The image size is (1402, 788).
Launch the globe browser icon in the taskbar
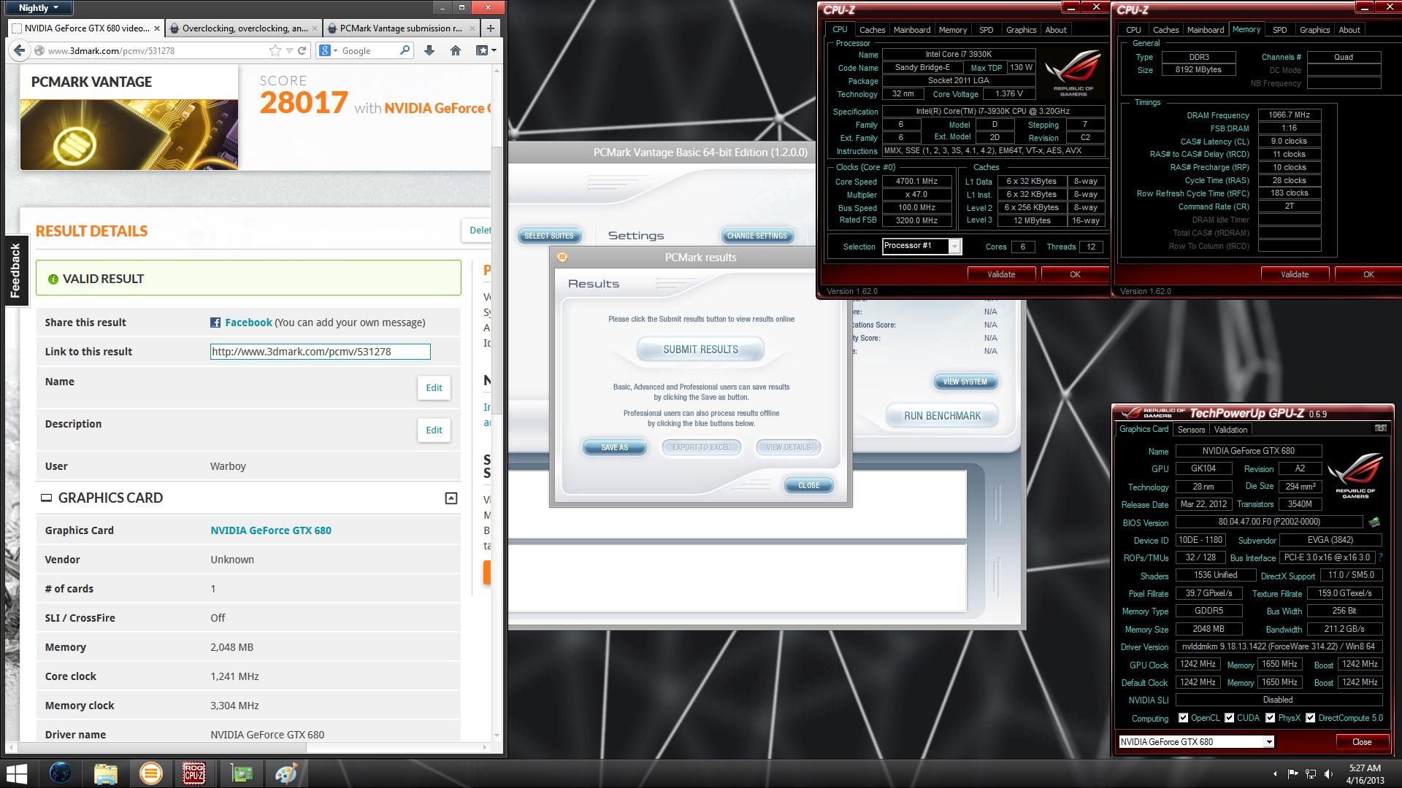61,773
